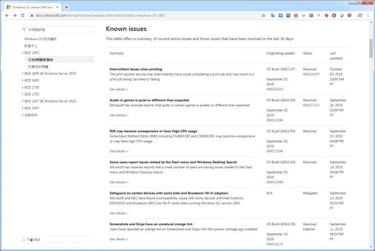Screen dimensions: 375x251
Task: Open See details for Intermittent issues when printing
Action: pos(119,89)
